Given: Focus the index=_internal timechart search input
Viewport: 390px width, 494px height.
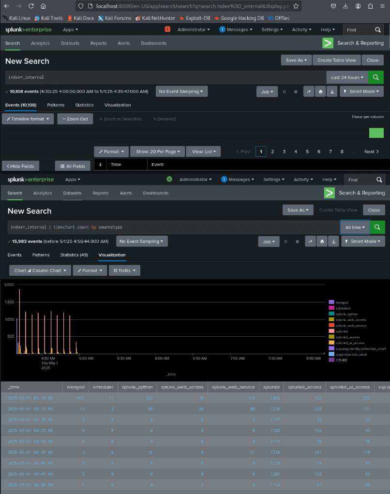Looking at the screenshot, I should click(174, 227).
